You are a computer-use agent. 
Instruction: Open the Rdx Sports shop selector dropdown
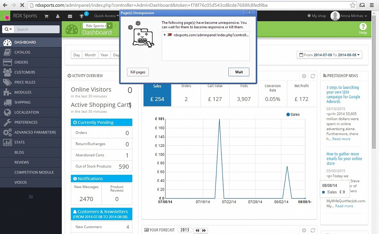(97, 26)
